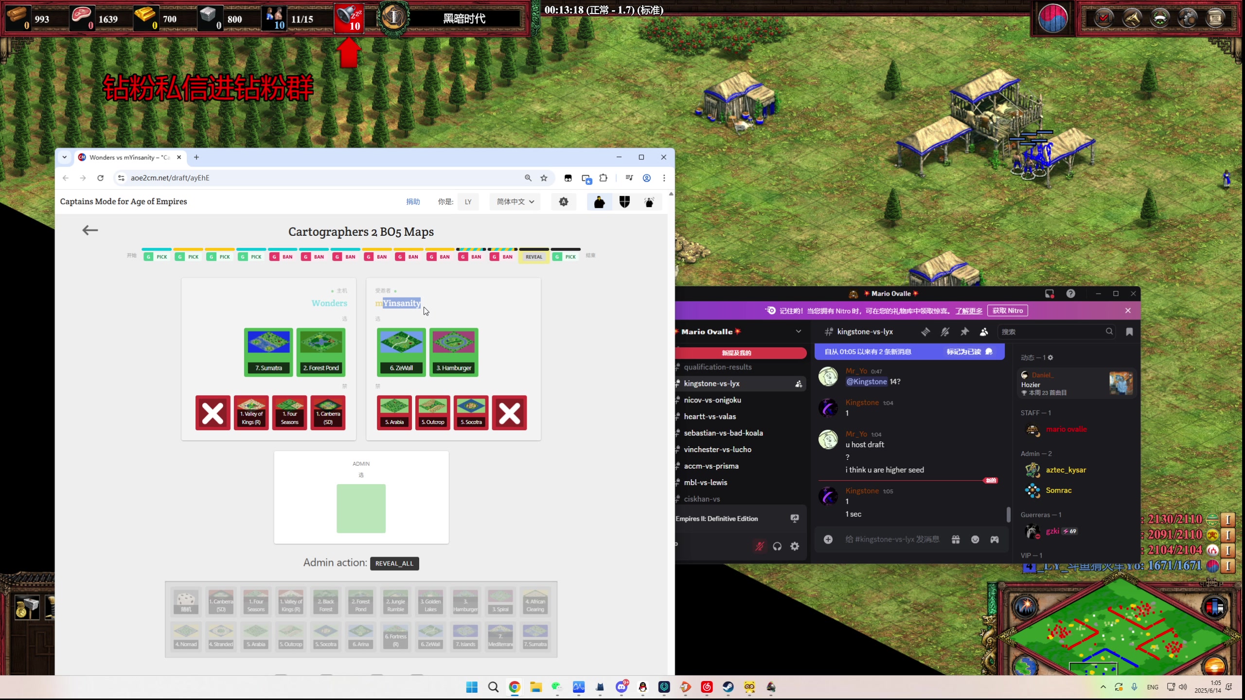Open the gear tech tree icon in game
1245x700 pixels.
click(x=1188, y=18)
